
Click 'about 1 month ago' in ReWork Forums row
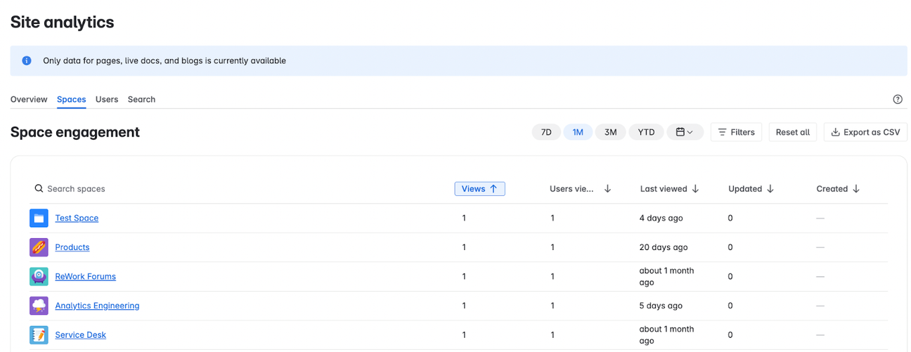pyautogui.click(x=666, y=277)
